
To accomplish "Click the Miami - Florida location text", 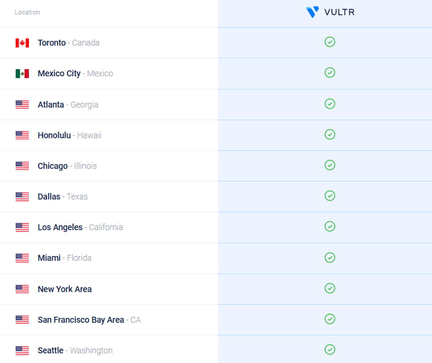I will pyautogui.click(x=64, y=258).
